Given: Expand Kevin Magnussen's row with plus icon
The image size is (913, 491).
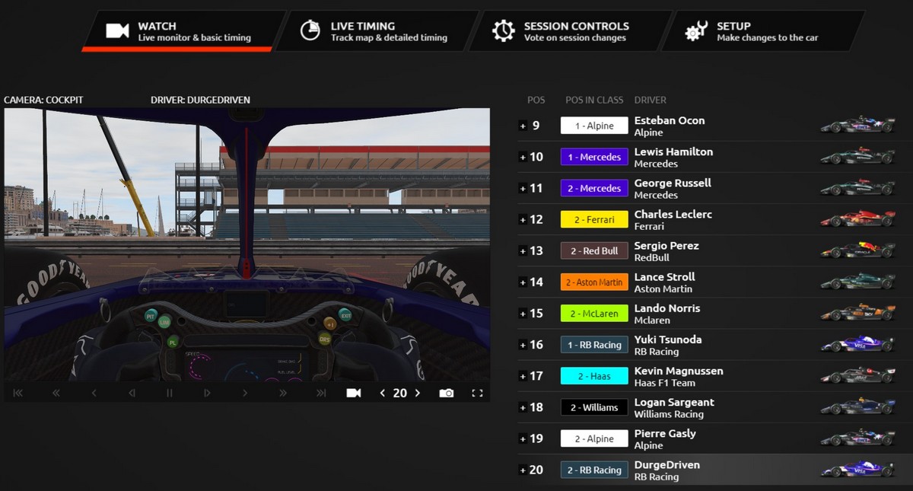Looking at the screenshot, I should coord(523,376).
